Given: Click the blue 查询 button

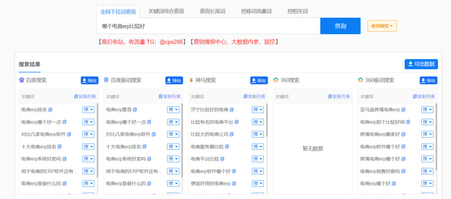Looking at the screenshot, I should coord(340,26).
